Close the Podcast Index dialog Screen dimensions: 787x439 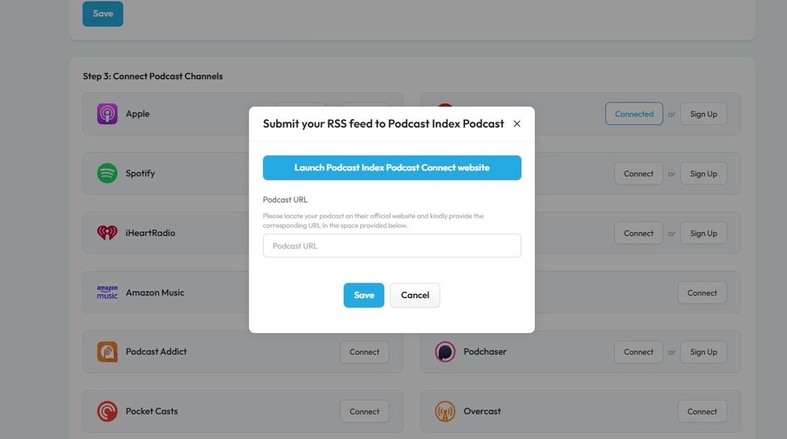coord(517,124)
